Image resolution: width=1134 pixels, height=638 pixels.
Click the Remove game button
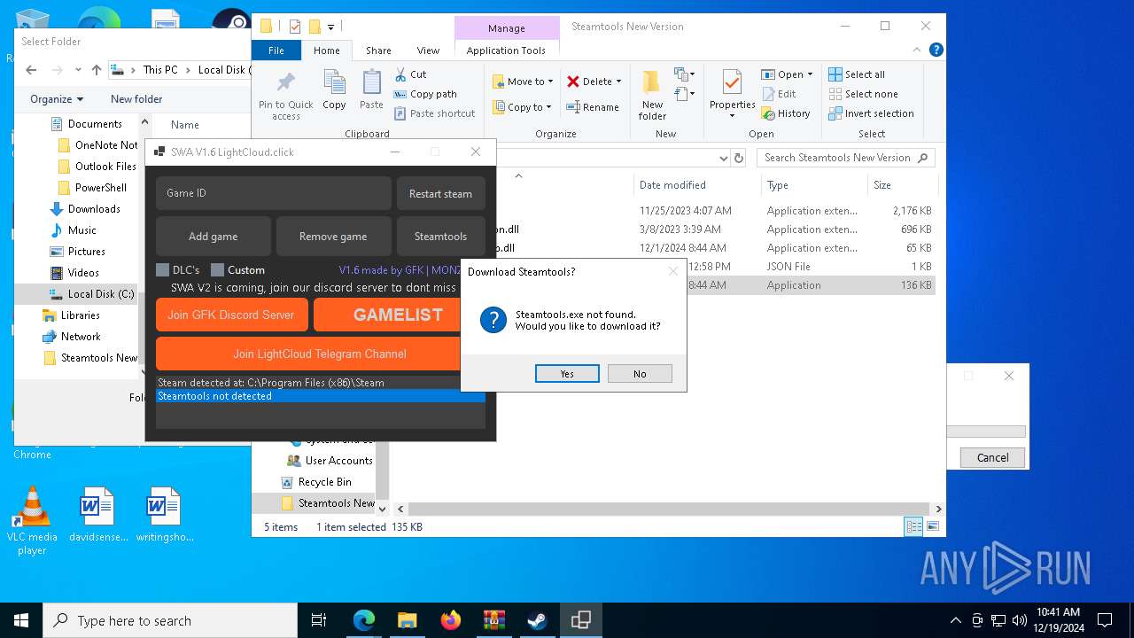click(x=333, y=236)
